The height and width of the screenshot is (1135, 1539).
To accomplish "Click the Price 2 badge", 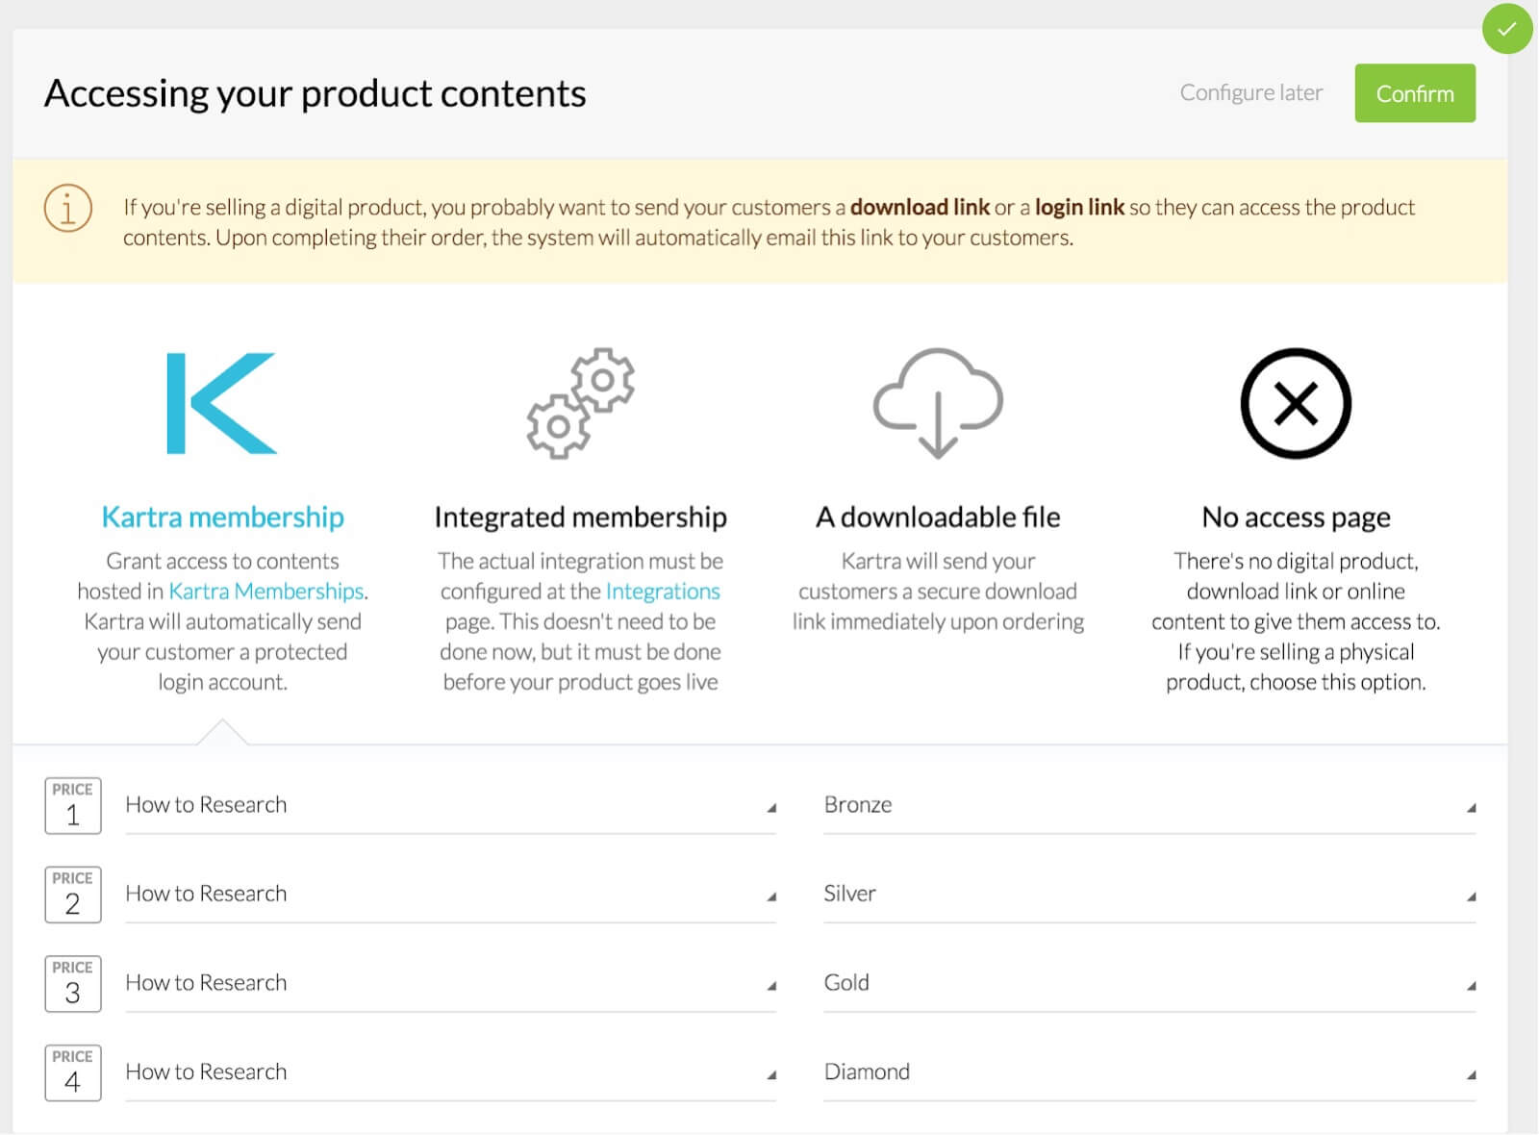I will click(x=73, y=895).
